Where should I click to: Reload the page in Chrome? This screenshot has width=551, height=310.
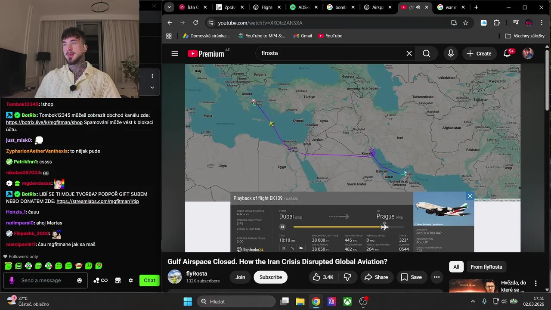pyautogui.click(x=195, y=23)
